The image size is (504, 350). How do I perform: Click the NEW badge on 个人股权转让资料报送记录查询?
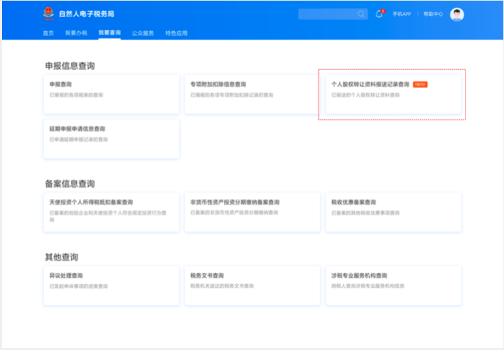coord(420,84)
